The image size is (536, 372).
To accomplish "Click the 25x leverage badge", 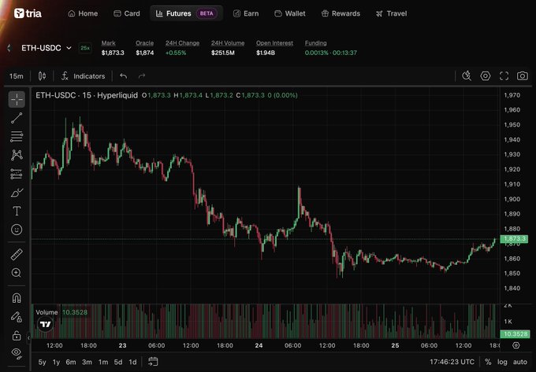I will pyautogui.click(x=85, y=48).
